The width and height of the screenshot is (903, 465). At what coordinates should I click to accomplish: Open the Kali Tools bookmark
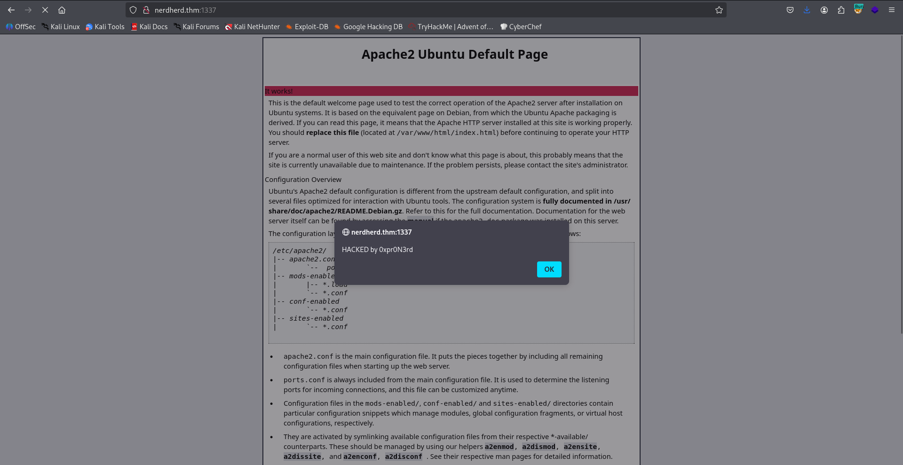[x=105, y=27]
